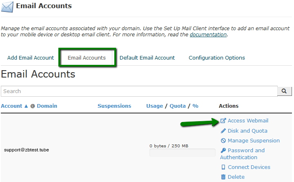Click the pencil icon for Disk and Quota
Screen dimensions: 294x182
pyautogui.click(x=223, y=131)
